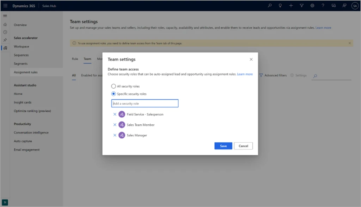Open the settings gear icon

(312, 6)
